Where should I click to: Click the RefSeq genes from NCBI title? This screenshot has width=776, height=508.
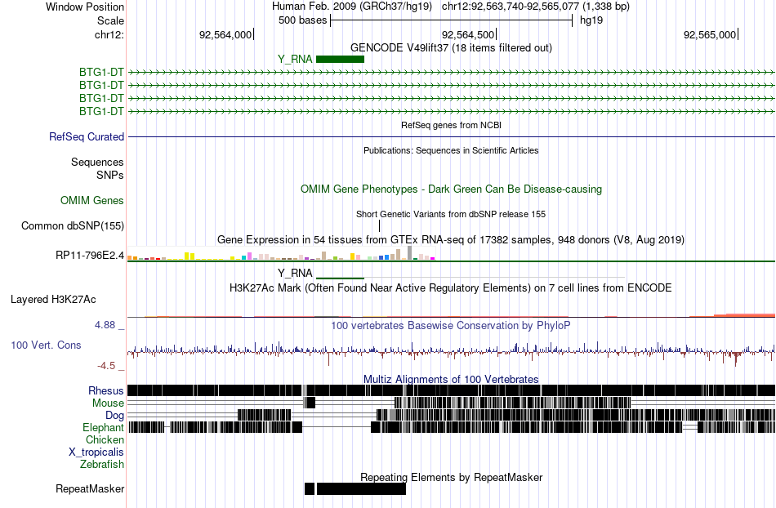pyautogui.click(x=452, y=125)
